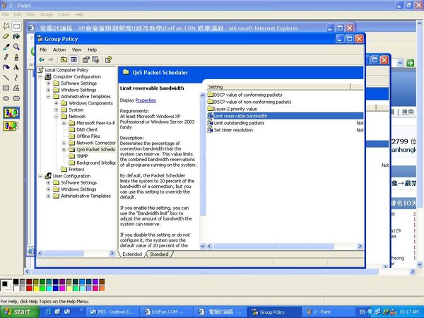Choose the Fill With Color bucket tool
Screen dimensions: 424x318
point(16,36)
